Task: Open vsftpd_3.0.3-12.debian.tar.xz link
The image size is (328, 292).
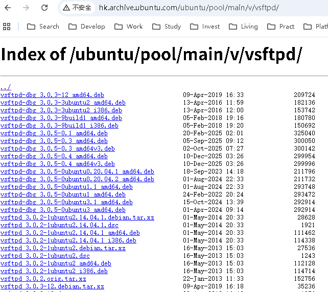Action: click(52, 286)
